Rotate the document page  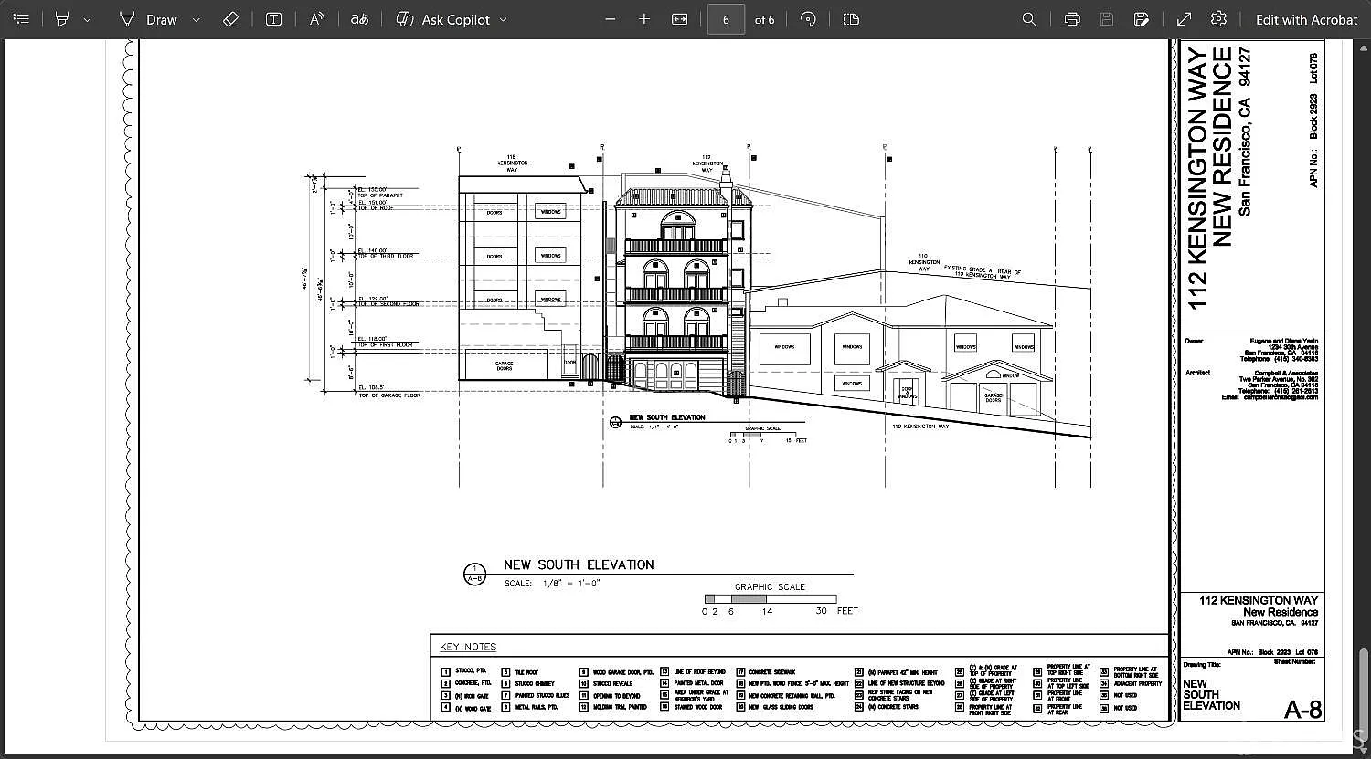tap(807, 19)
